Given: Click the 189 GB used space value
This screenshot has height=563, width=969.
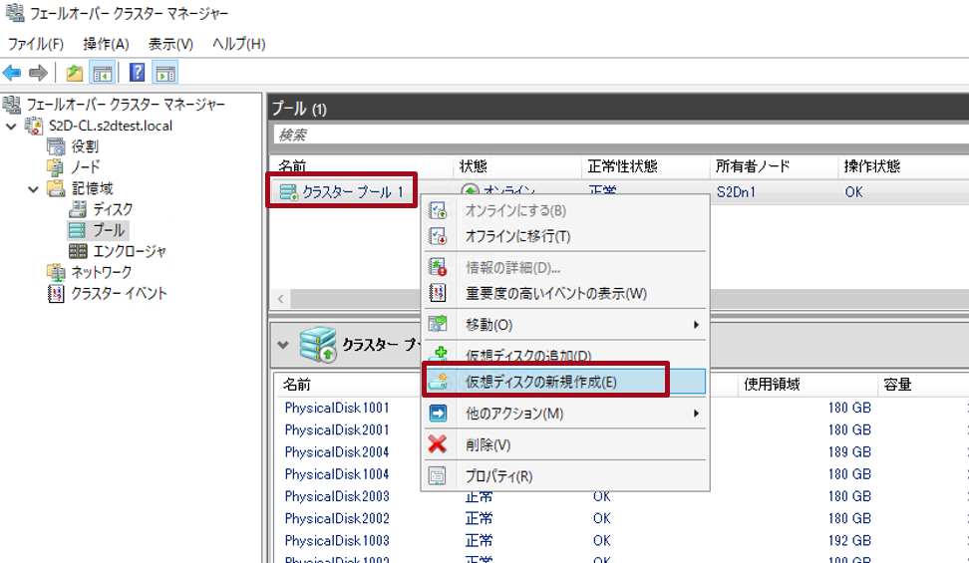Looking at the screenshot, I should point(849,452).
